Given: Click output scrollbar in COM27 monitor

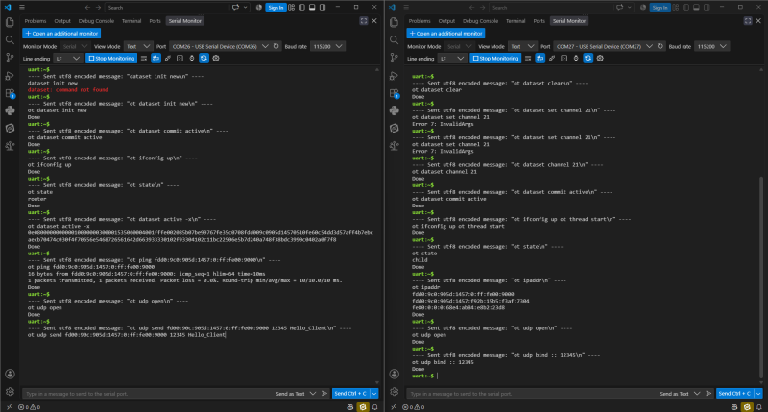Looking at the screenshot, I should point(761,277).
